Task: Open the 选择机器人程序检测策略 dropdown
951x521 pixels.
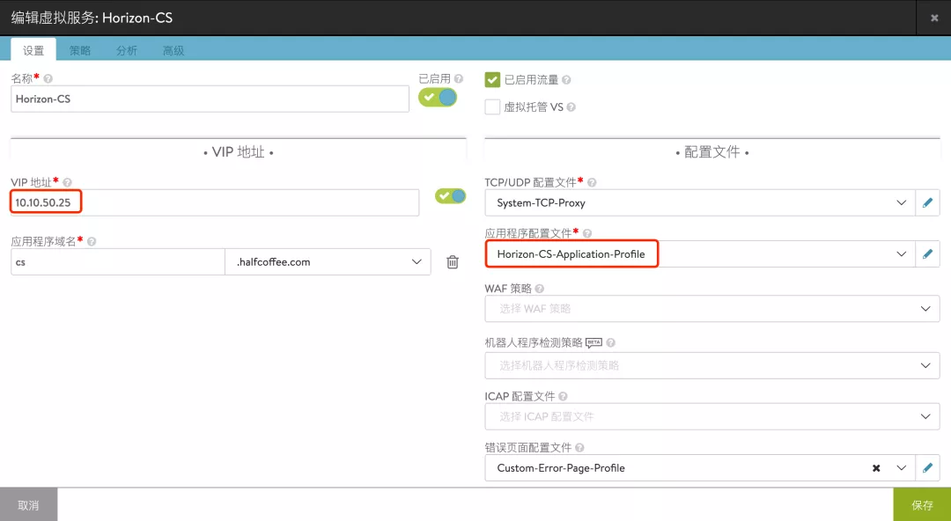Action: pos(712,365)
